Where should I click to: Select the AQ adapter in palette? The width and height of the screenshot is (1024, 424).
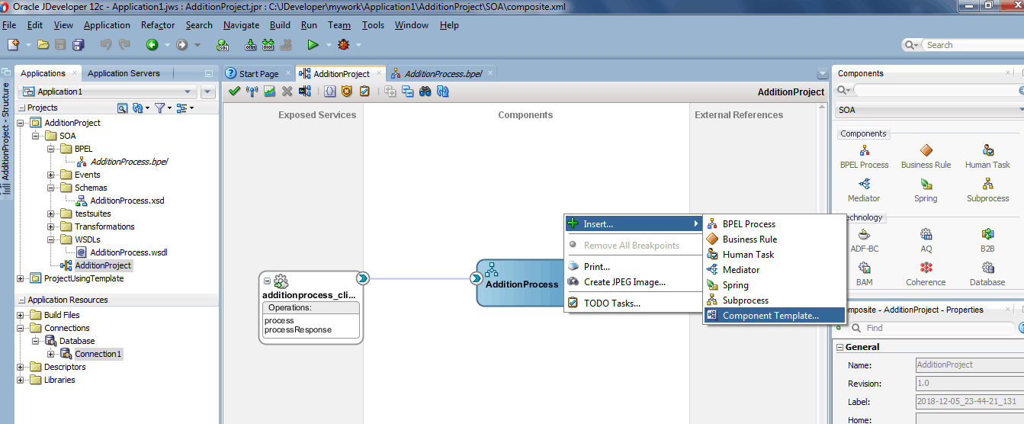pyautogui.click(x=926, y=241)
